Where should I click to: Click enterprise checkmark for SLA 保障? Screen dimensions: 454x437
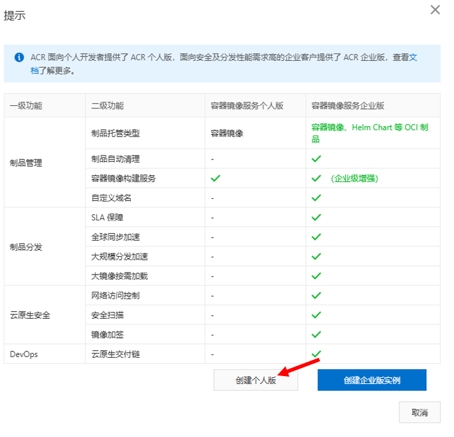316,217
